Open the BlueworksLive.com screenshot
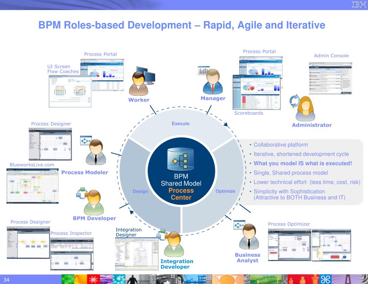 (32, 186)
